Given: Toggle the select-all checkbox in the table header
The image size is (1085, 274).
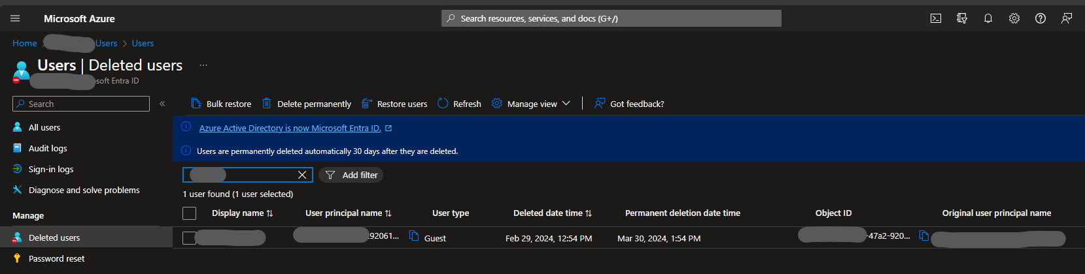Looking at the screenshot, I should point(190,213).
